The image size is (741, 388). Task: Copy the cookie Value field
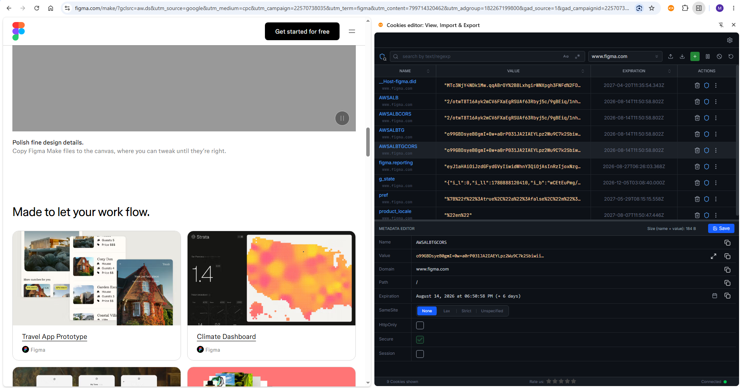pos(727,256)
